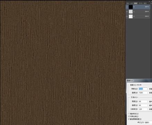Switch to the 动作 (Actions) tab
This screenshot has width=152, height=125.
coord(132,3)
